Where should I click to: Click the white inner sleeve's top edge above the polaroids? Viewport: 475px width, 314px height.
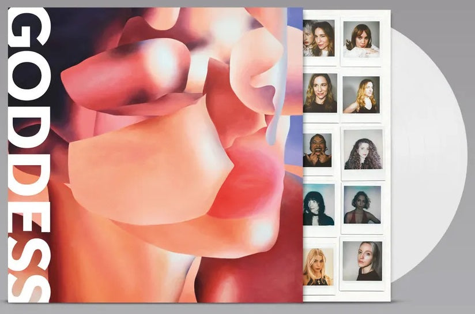pos(346,13)
